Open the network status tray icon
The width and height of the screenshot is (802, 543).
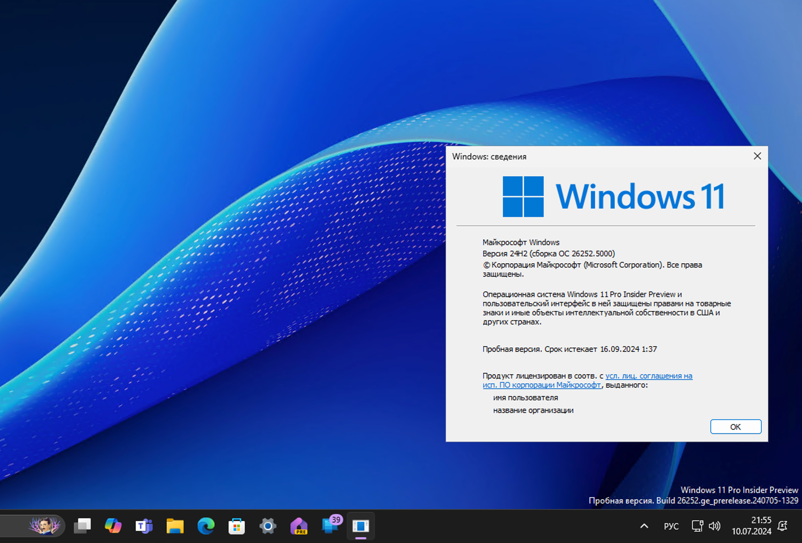pyautogui.click(x=697, y=526)
